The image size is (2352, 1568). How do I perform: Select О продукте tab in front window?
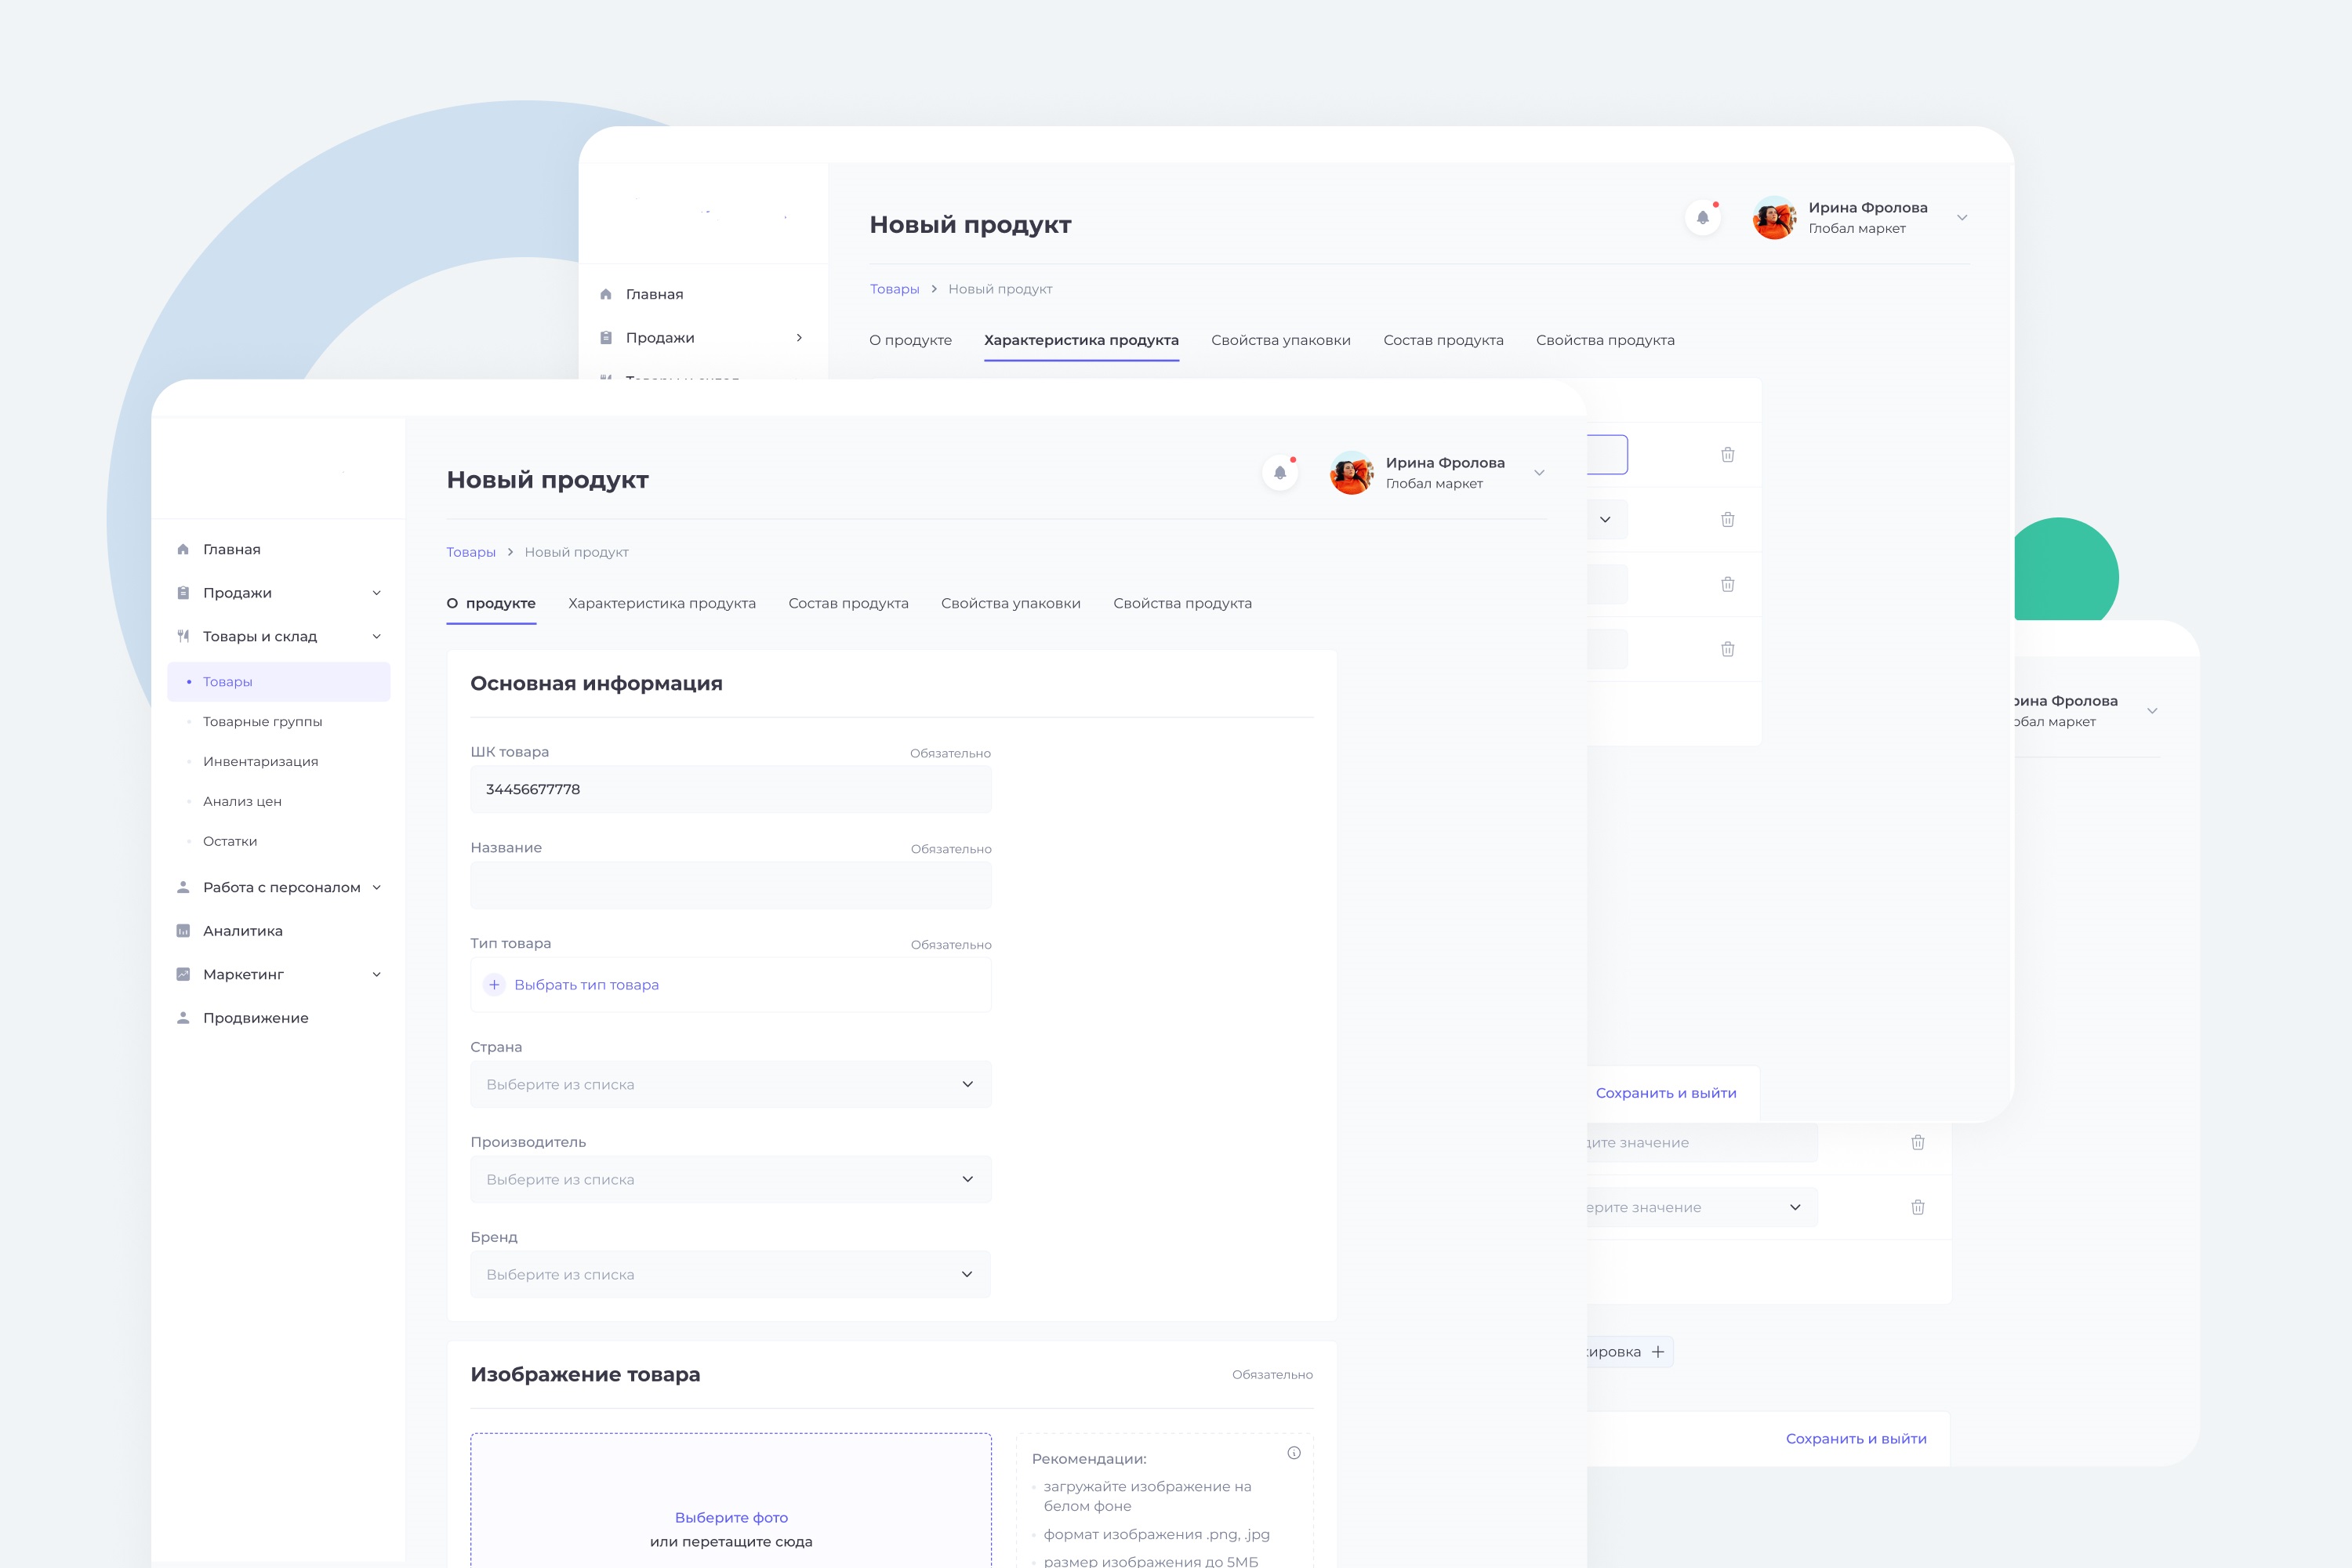coord(491,603)
